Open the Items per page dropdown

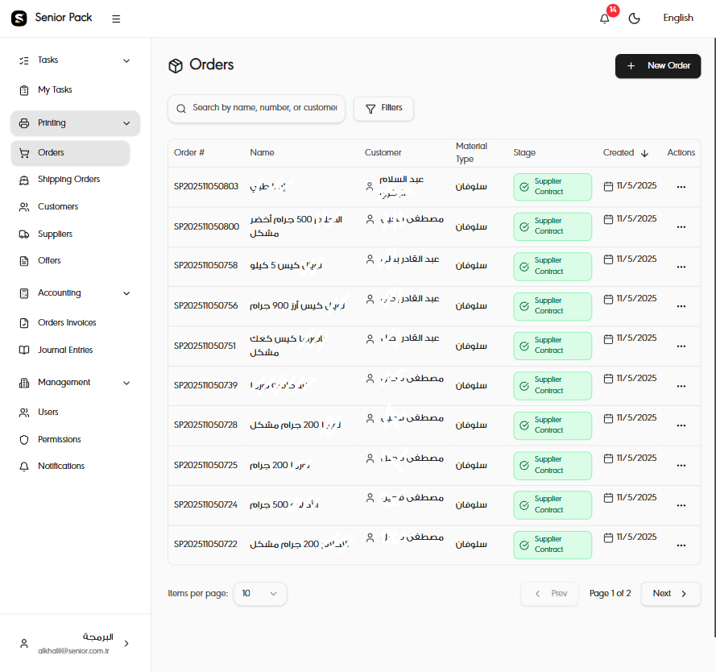tap(259, 593)
